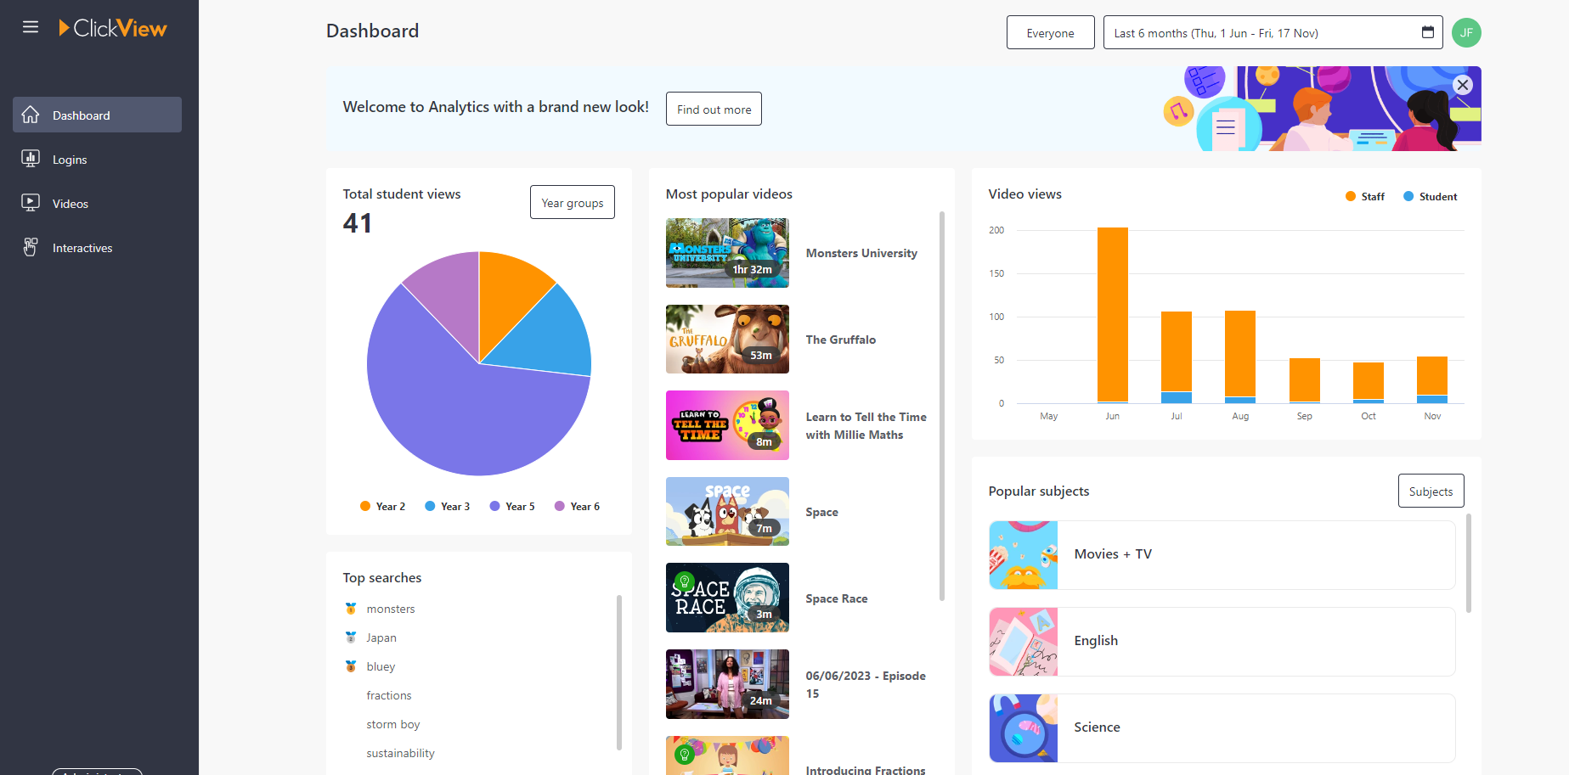The width and height of the screenshot is (1569, 775).
Task: Open Space Race video thumbnail
Action: pos(727,598)
